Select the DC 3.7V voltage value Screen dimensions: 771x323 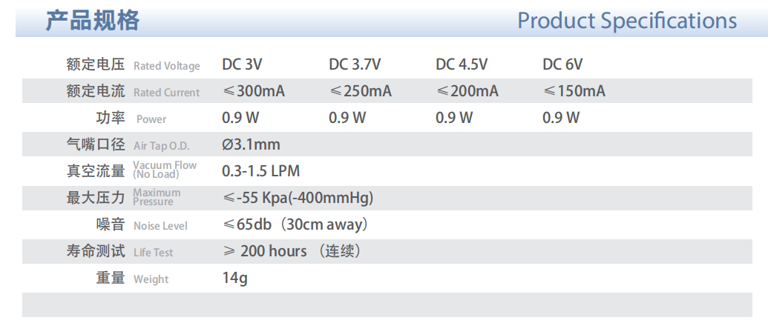355,64
